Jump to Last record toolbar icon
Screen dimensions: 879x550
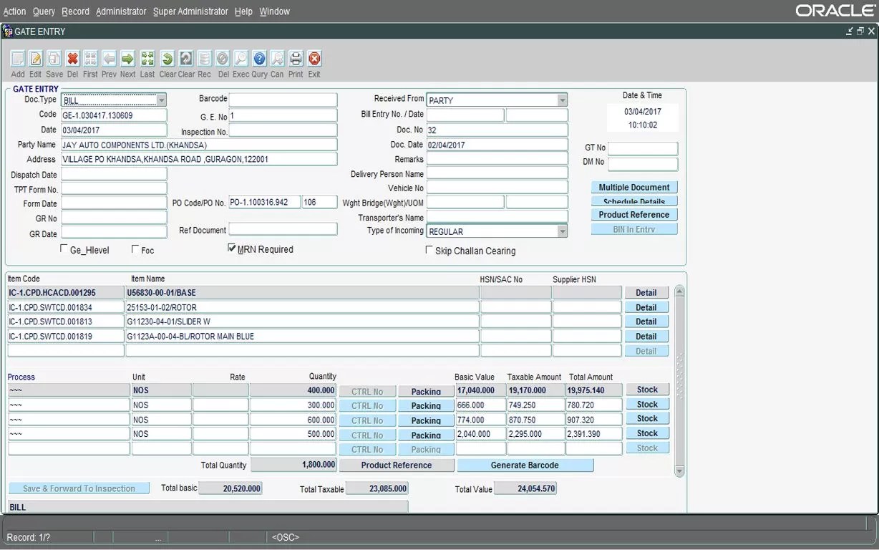[147, 59]
